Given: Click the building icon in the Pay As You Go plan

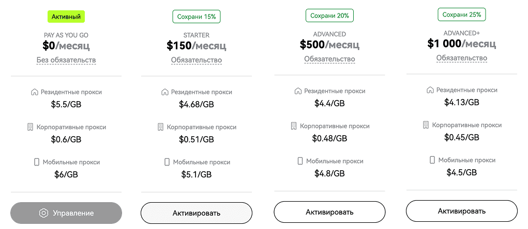Looking at the screenshot, I should coord(31,127).
